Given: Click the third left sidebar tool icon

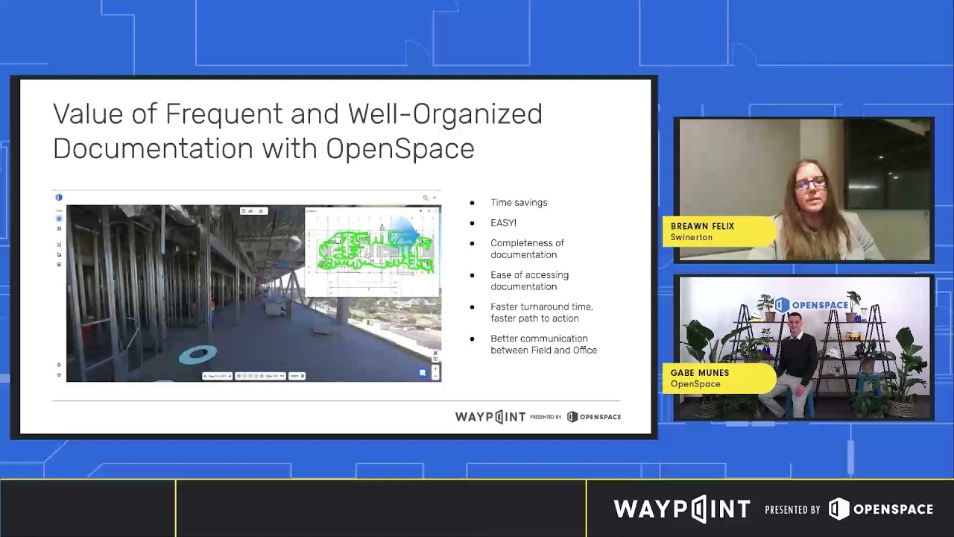Looking at the screenshot, I should point(59,245).
